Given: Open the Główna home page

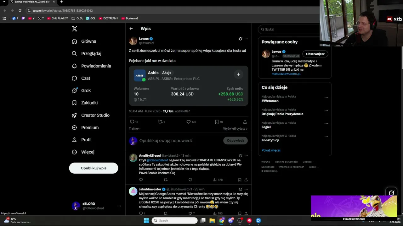Looking at the screenshot, I should 84,41.
